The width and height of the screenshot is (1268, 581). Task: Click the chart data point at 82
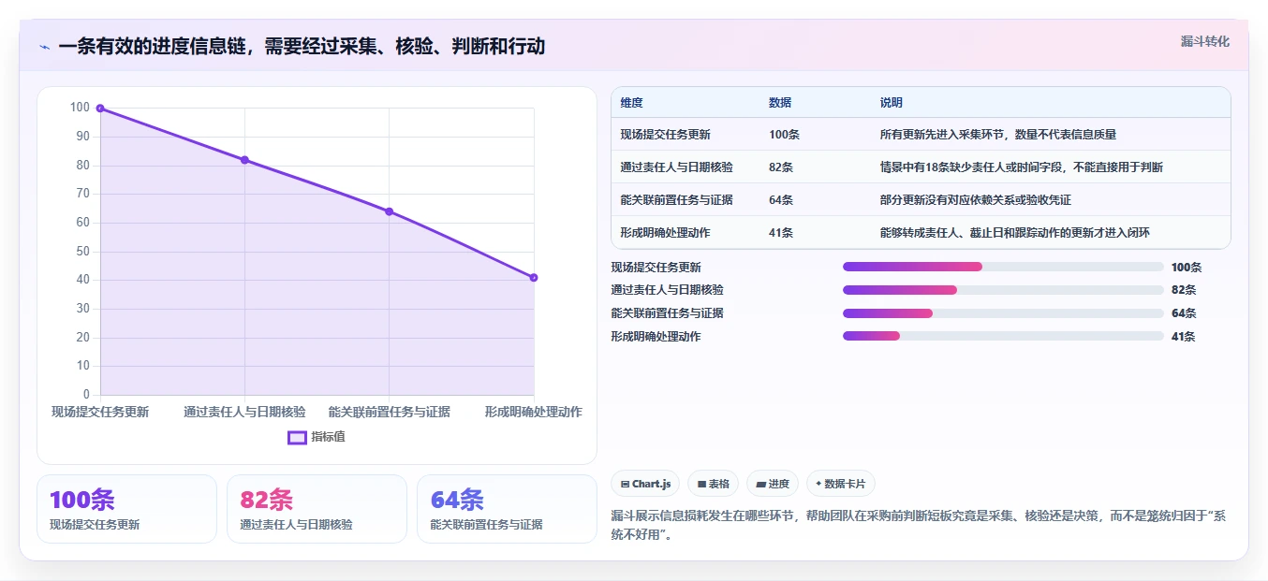(244, 160)
